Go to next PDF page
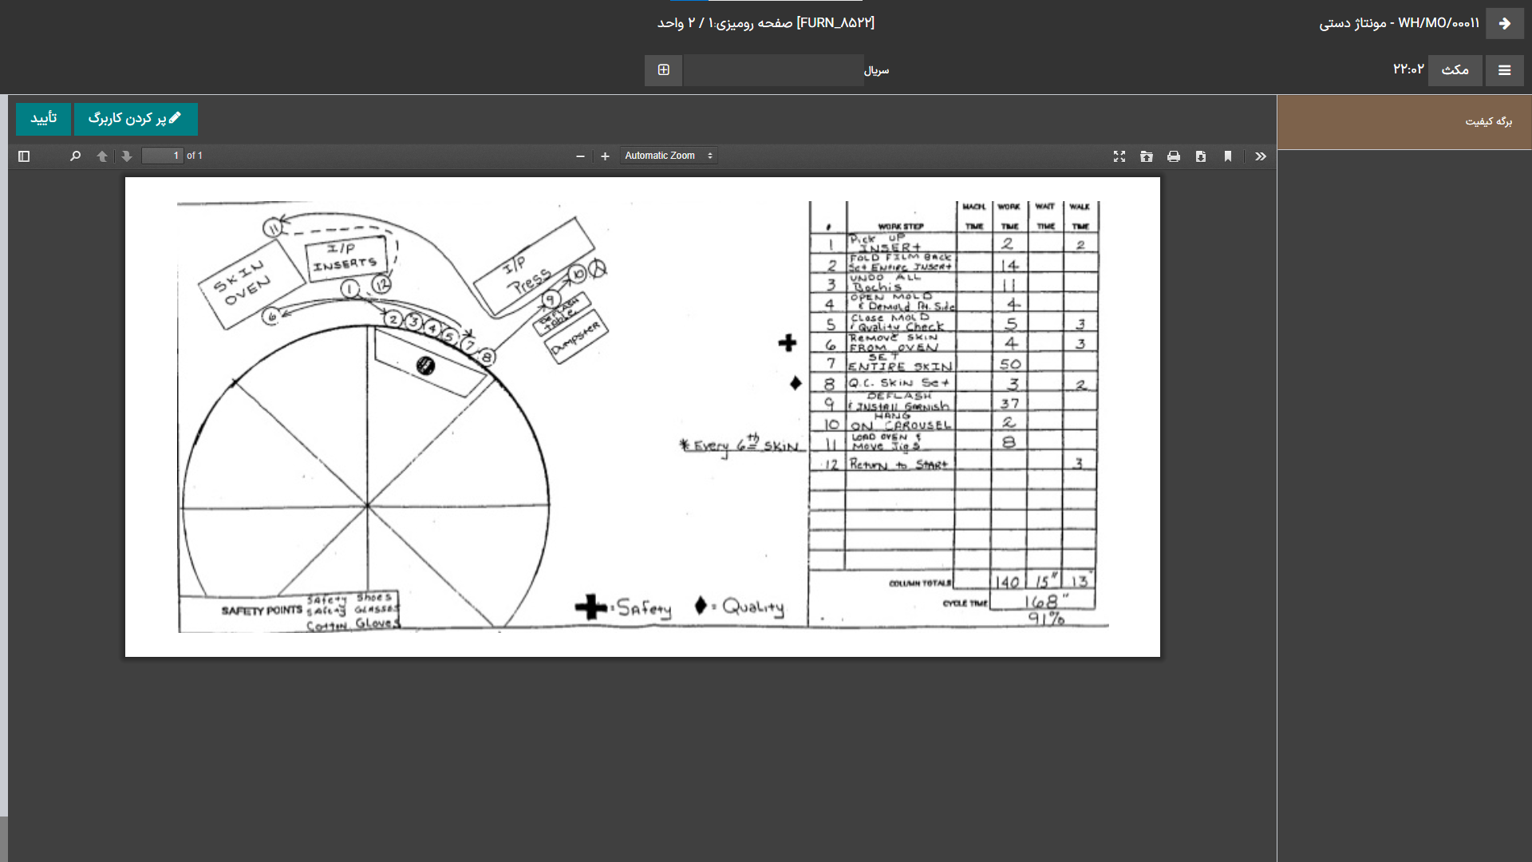Screen dimensions: 1532x862 (127, 156)
